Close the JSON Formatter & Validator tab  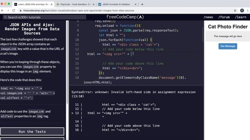point(136,4)
